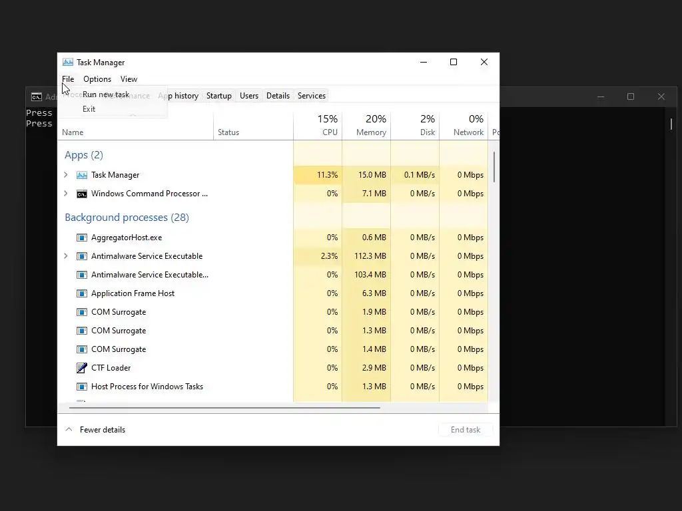Collapse view using Fewer details chevron
The image size is (682, 511).
pyautogui.click(x=69, y=429)
